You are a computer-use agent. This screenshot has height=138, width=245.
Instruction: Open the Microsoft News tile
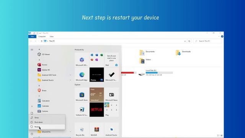pyautogui.click(x=111, y=95)
